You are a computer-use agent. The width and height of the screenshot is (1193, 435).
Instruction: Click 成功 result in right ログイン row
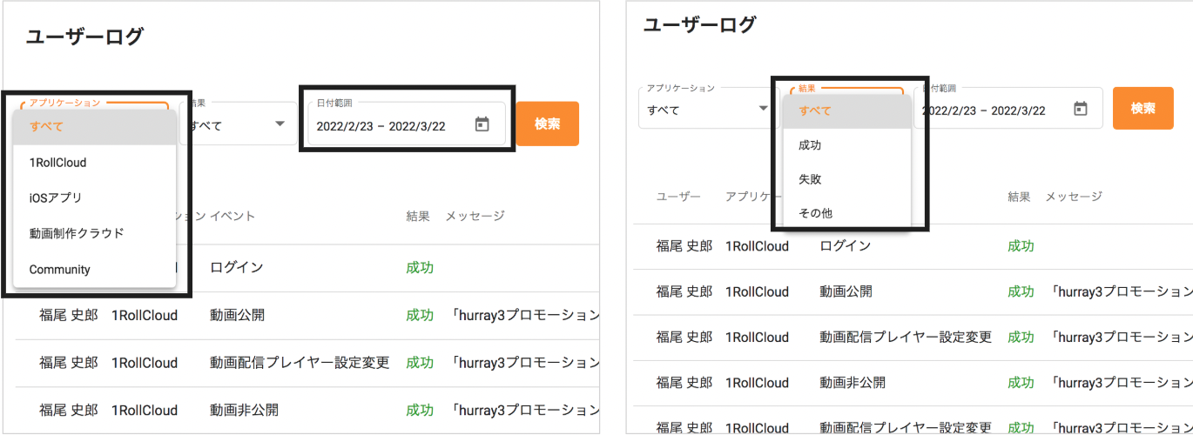[1021, 246]
